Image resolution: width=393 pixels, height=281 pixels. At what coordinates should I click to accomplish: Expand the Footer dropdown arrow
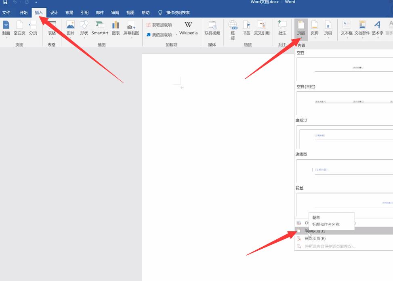pos(315,38)
